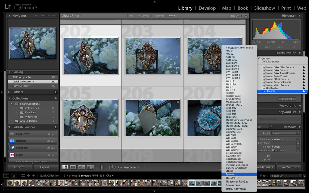Click the Import button

pos(20,167)
